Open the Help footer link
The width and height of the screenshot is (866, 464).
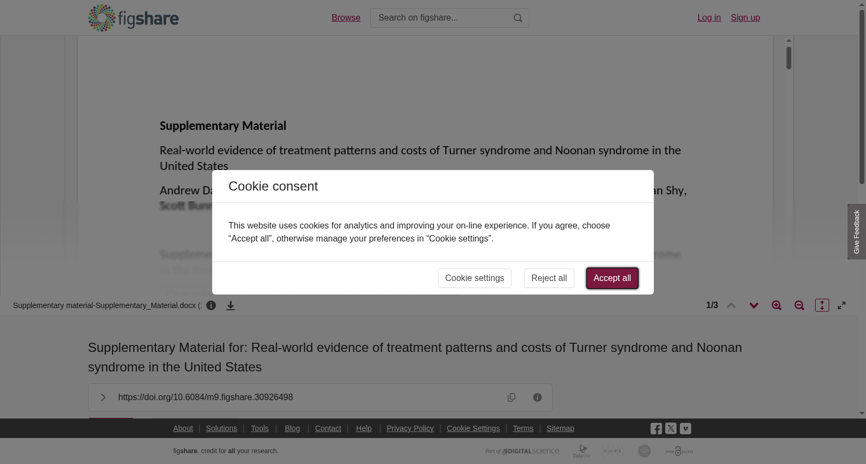tap(364, 428)
